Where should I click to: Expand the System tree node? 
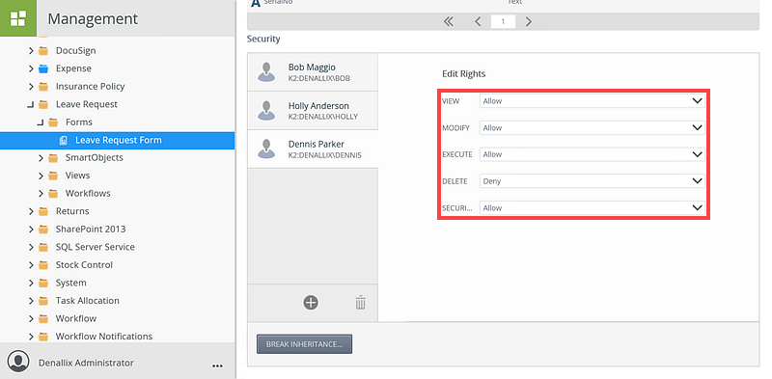tap(31, 283)
